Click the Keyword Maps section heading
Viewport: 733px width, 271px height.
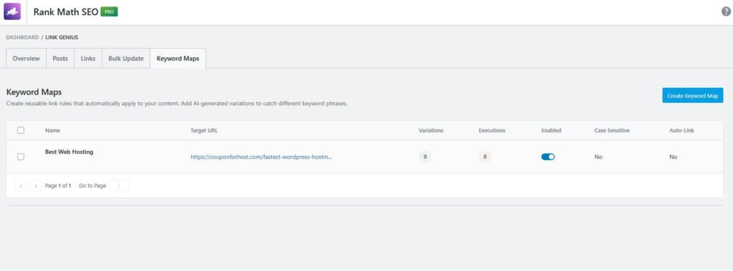pyautogui.click(x=34, y=92)
